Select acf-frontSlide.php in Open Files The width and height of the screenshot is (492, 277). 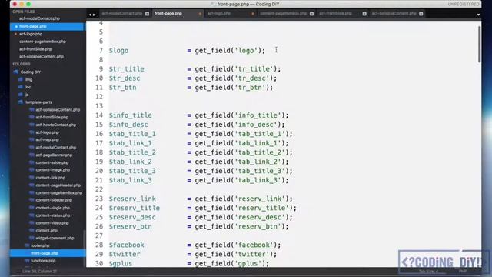(35, 49)
